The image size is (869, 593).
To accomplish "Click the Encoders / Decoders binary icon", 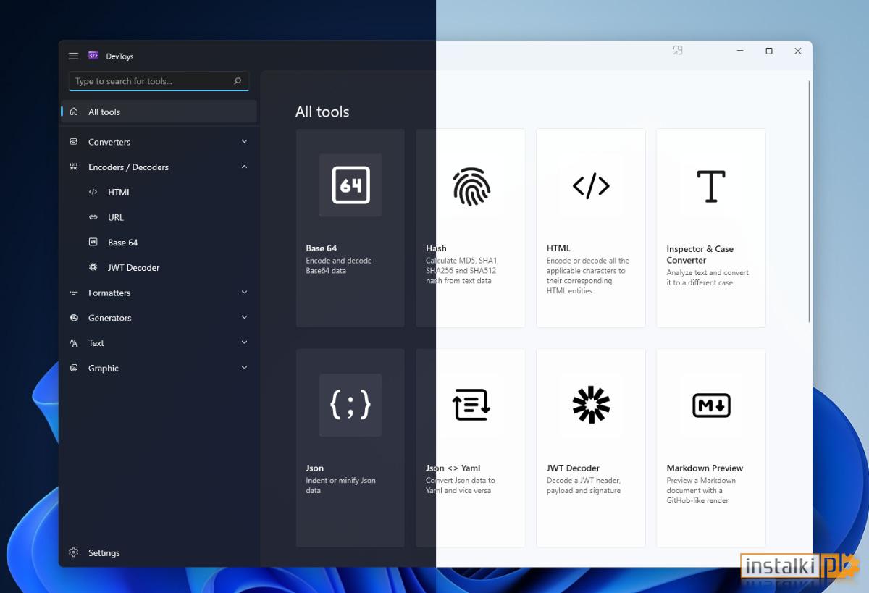I will 74,167.
